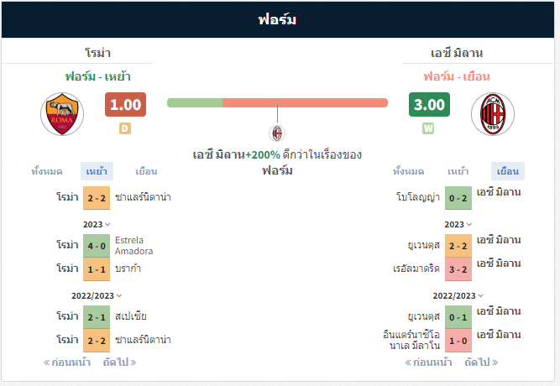Click Roma's 1.00 form rating box
Screen dimensions: 560x386
pyautogui.click(x=125, y=105)
